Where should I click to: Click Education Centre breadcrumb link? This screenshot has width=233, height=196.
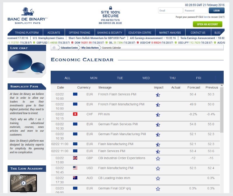pyautogui.click(x=69, y=48)
